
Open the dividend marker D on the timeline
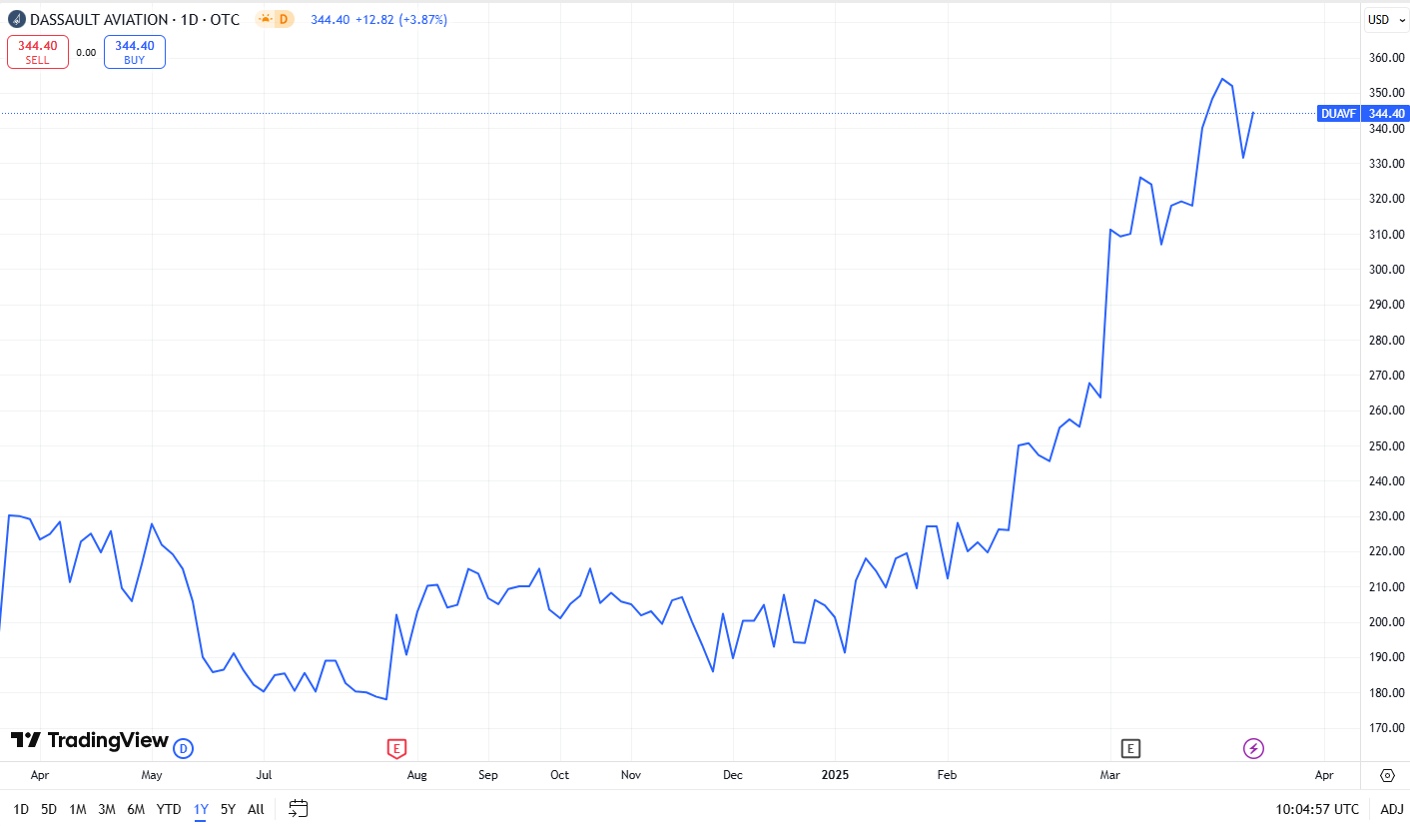182,748
